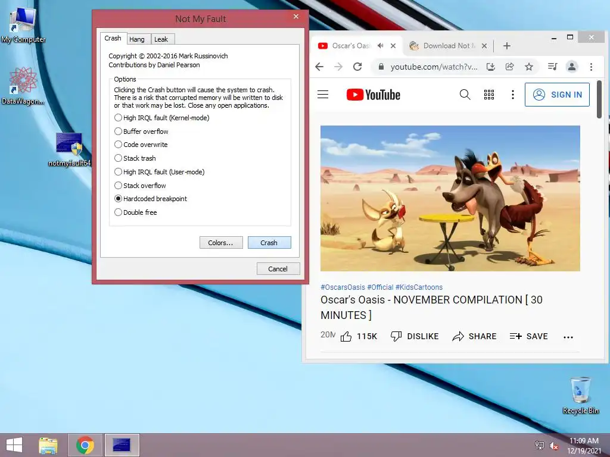The width and height of the screenshot is (610, 457).
Task: Open YouTube apps grid icon
Action: (489, 95)
